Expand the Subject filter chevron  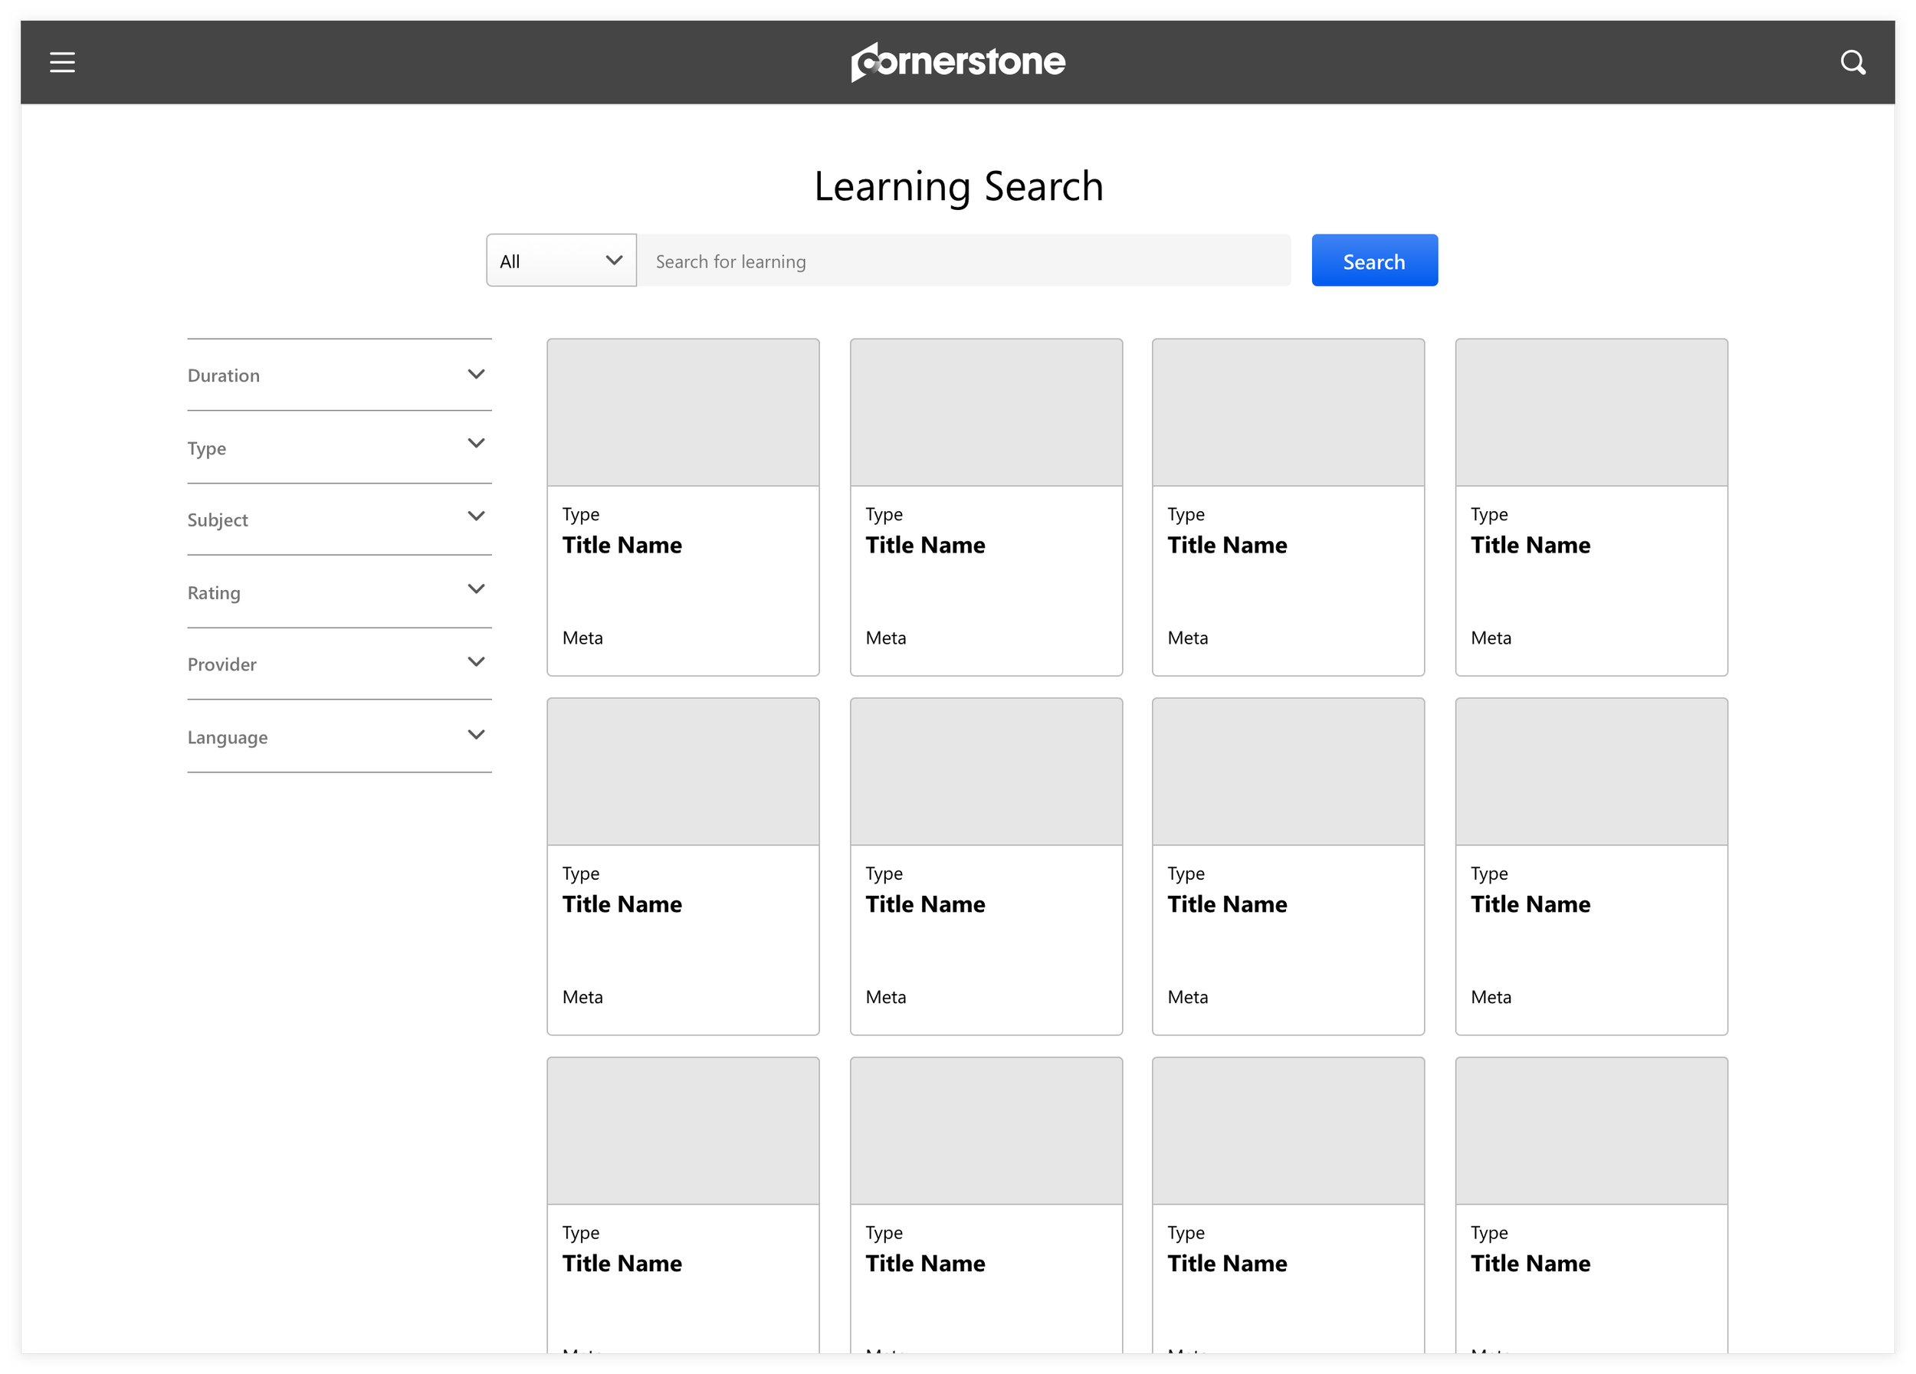pos(477,516)
